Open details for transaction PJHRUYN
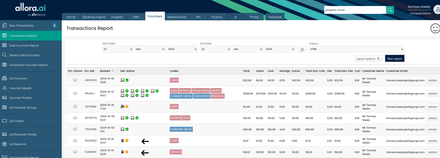Image resolution: width=440 pixels, height=158 pixels. [x=433, y=152]
